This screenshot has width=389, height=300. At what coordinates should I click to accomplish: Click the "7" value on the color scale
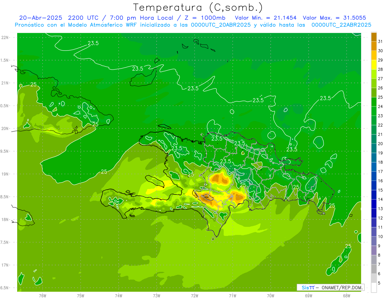[379, 264]
